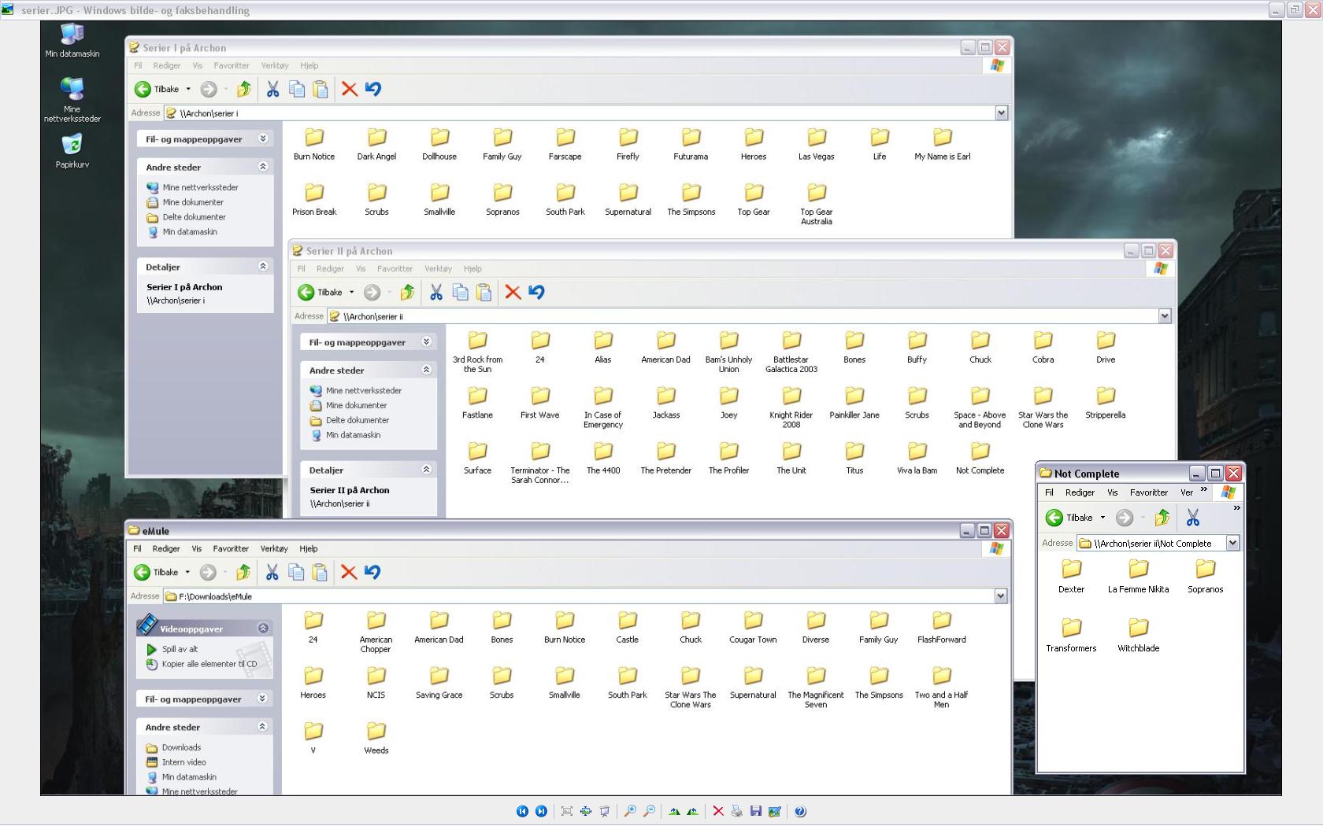Screen dimensions: 1323x826
Task: Click Cut scissors in Not Complete window
Action: pyautogui.click(x=1193, y=517)
